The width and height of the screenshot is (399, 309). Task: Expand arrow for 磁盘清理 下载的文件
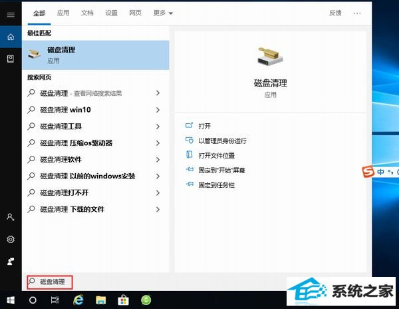coord(158,209)
